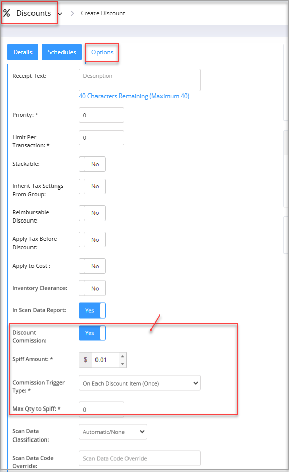Open Commission Trigger Type dropdown
The image size is (289, 472).
140,383
